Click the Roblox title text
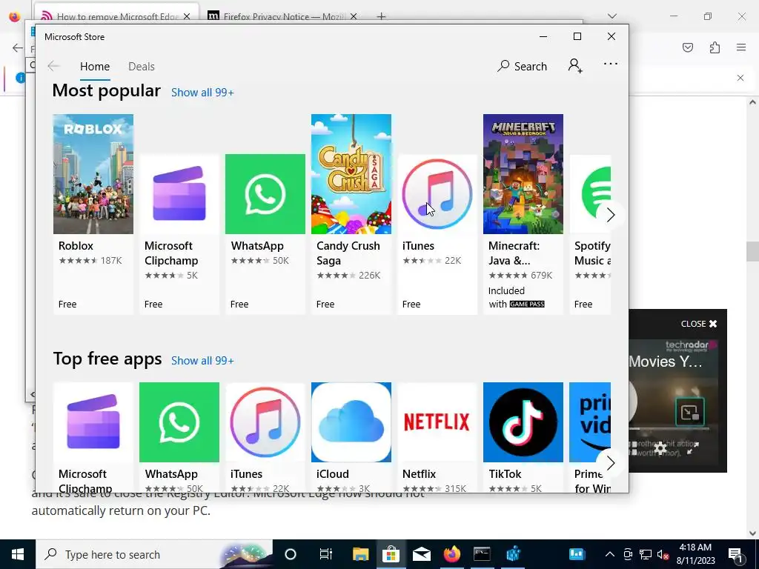 (x=76, y=246)
